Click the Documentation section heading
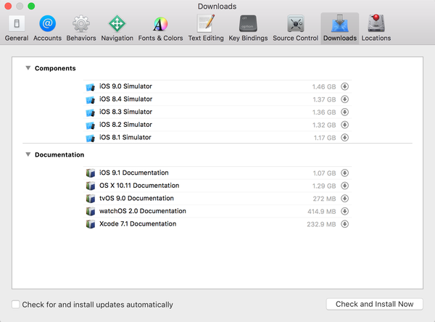Viewport: 435px width, 322px height. 59,154
